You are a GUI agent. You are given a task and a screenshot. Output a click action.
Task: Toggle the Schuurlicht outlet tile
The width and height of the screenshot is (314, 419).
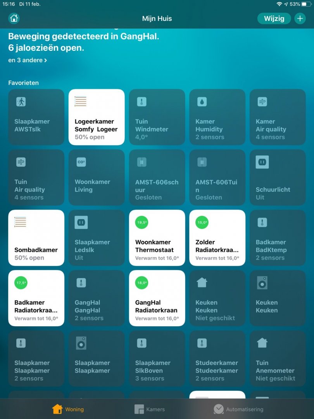pos(278,177)
